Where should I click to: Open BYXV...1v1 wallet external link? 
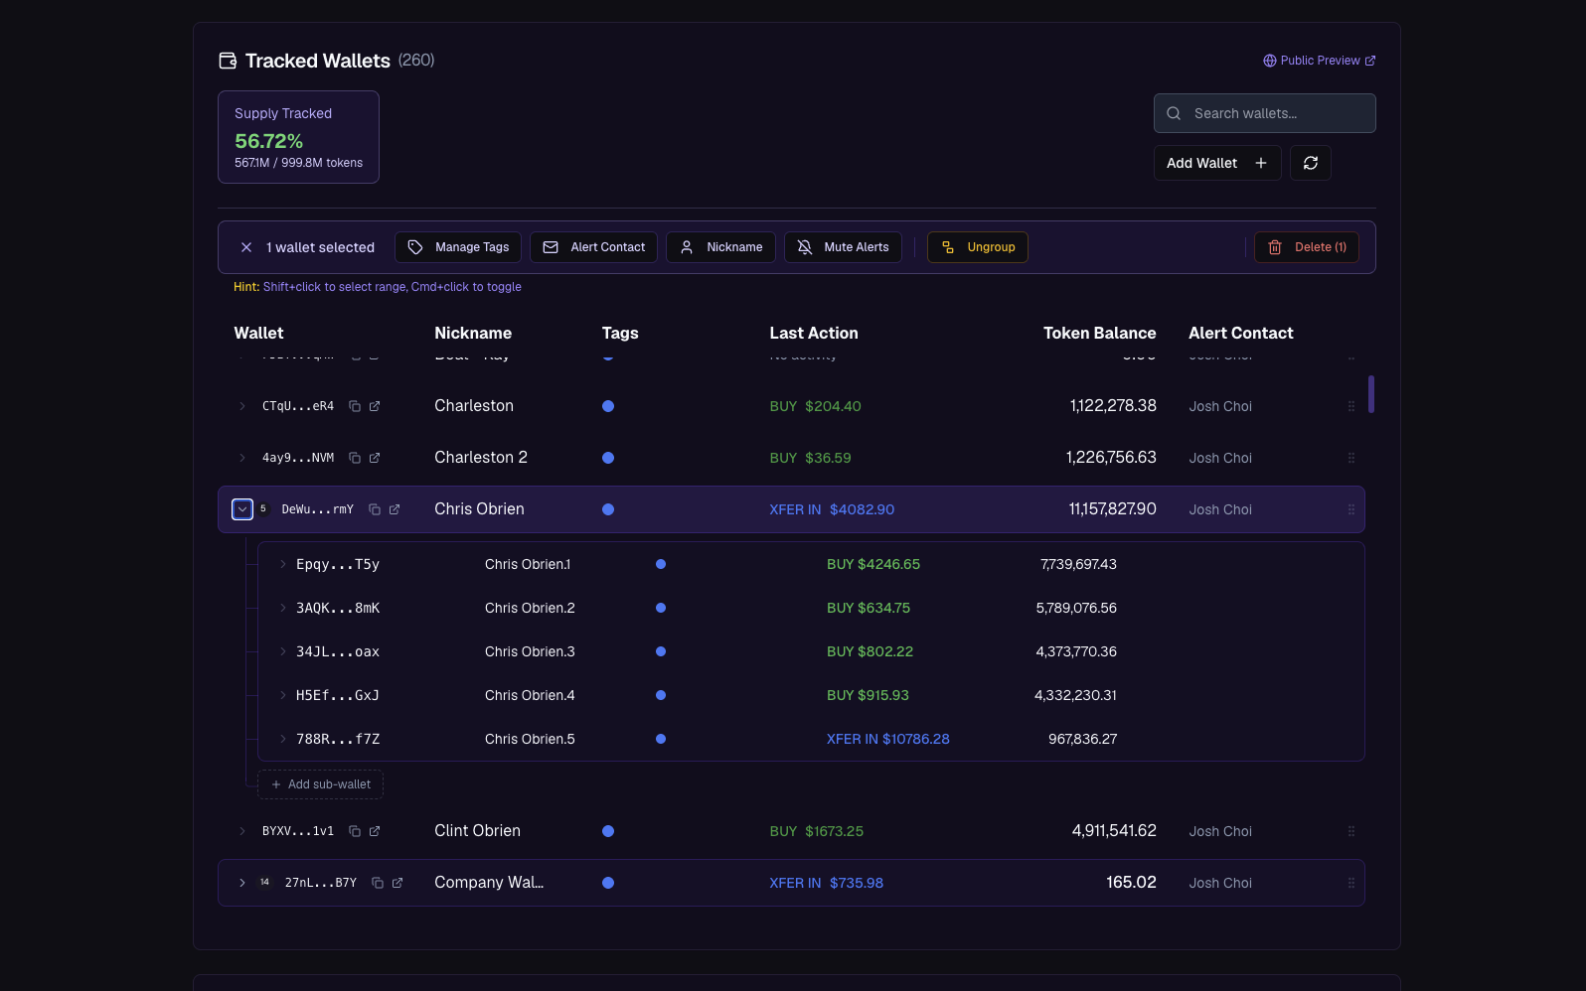375,831
